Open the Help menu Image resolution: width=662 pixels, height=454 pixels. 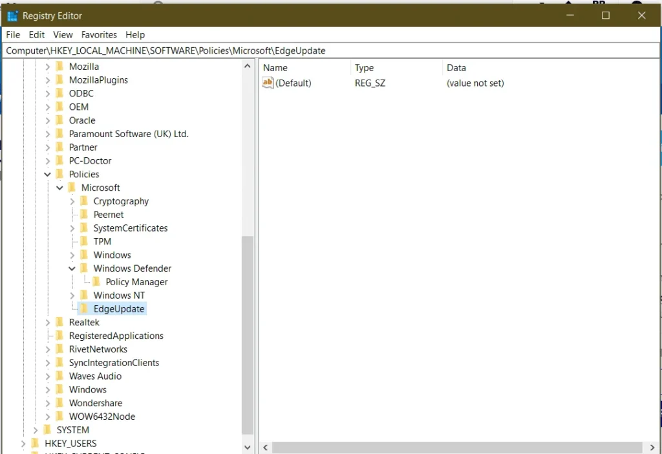click(135, 35)
